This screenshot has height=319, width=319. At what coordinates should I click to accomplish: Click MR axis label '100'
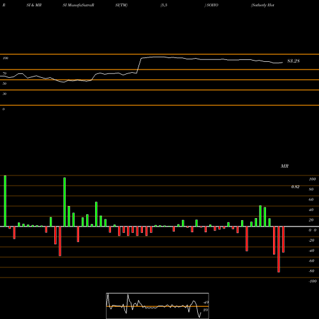point(312,179)
